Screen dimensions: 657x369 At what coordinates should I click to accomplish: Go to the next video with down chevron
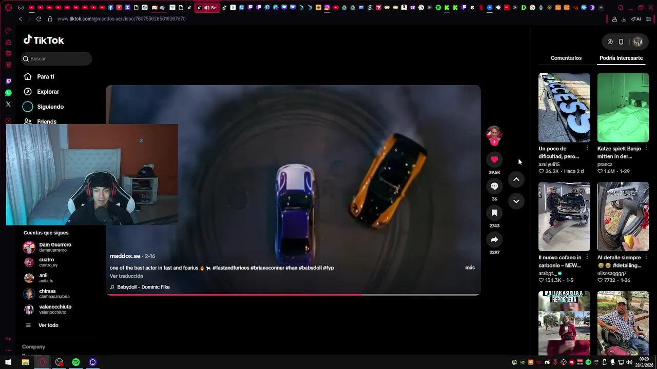click(x=516, y=201)
